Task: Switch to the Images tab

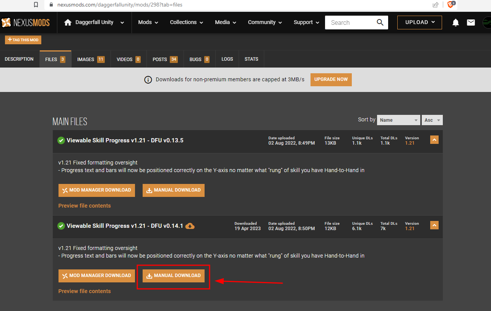Action: 91,59
